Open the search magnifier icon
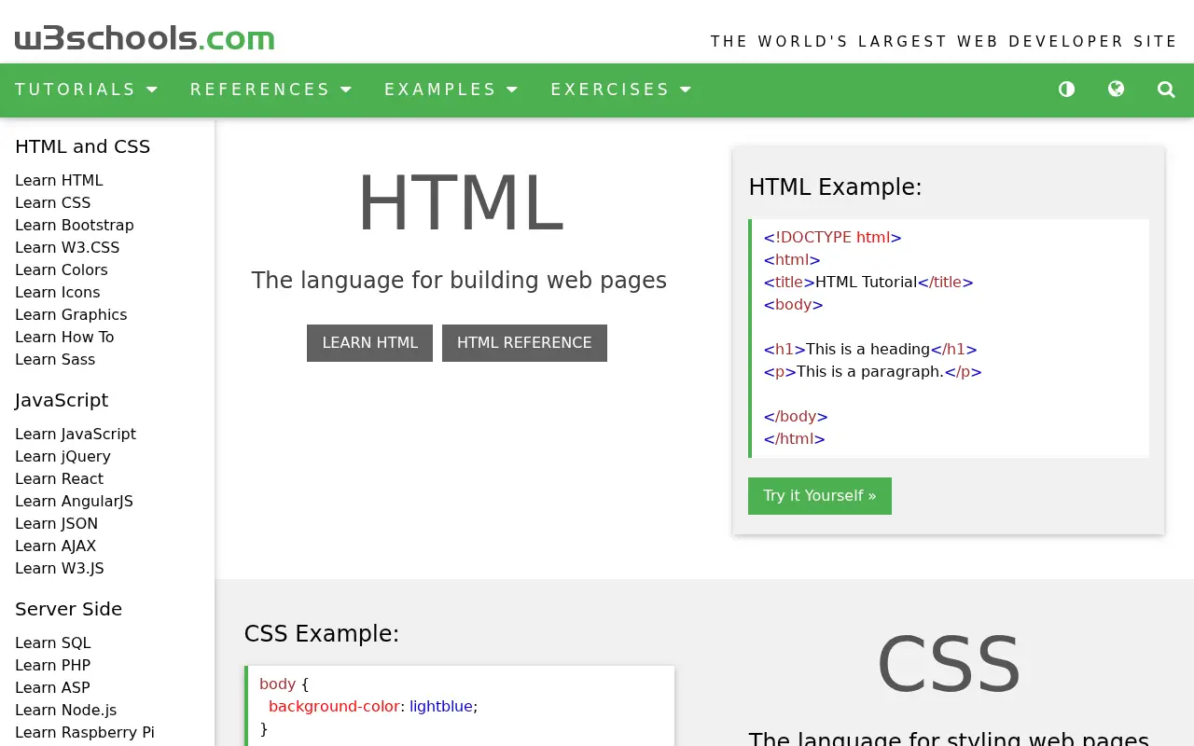 click(1166, 90)
